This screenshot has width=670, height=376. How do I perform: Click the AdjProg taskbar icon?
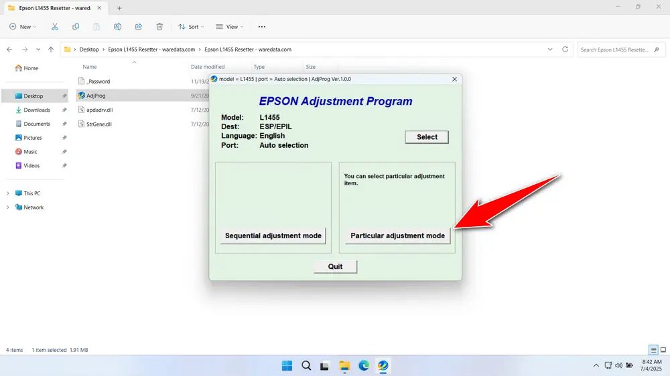coord(383,366)
